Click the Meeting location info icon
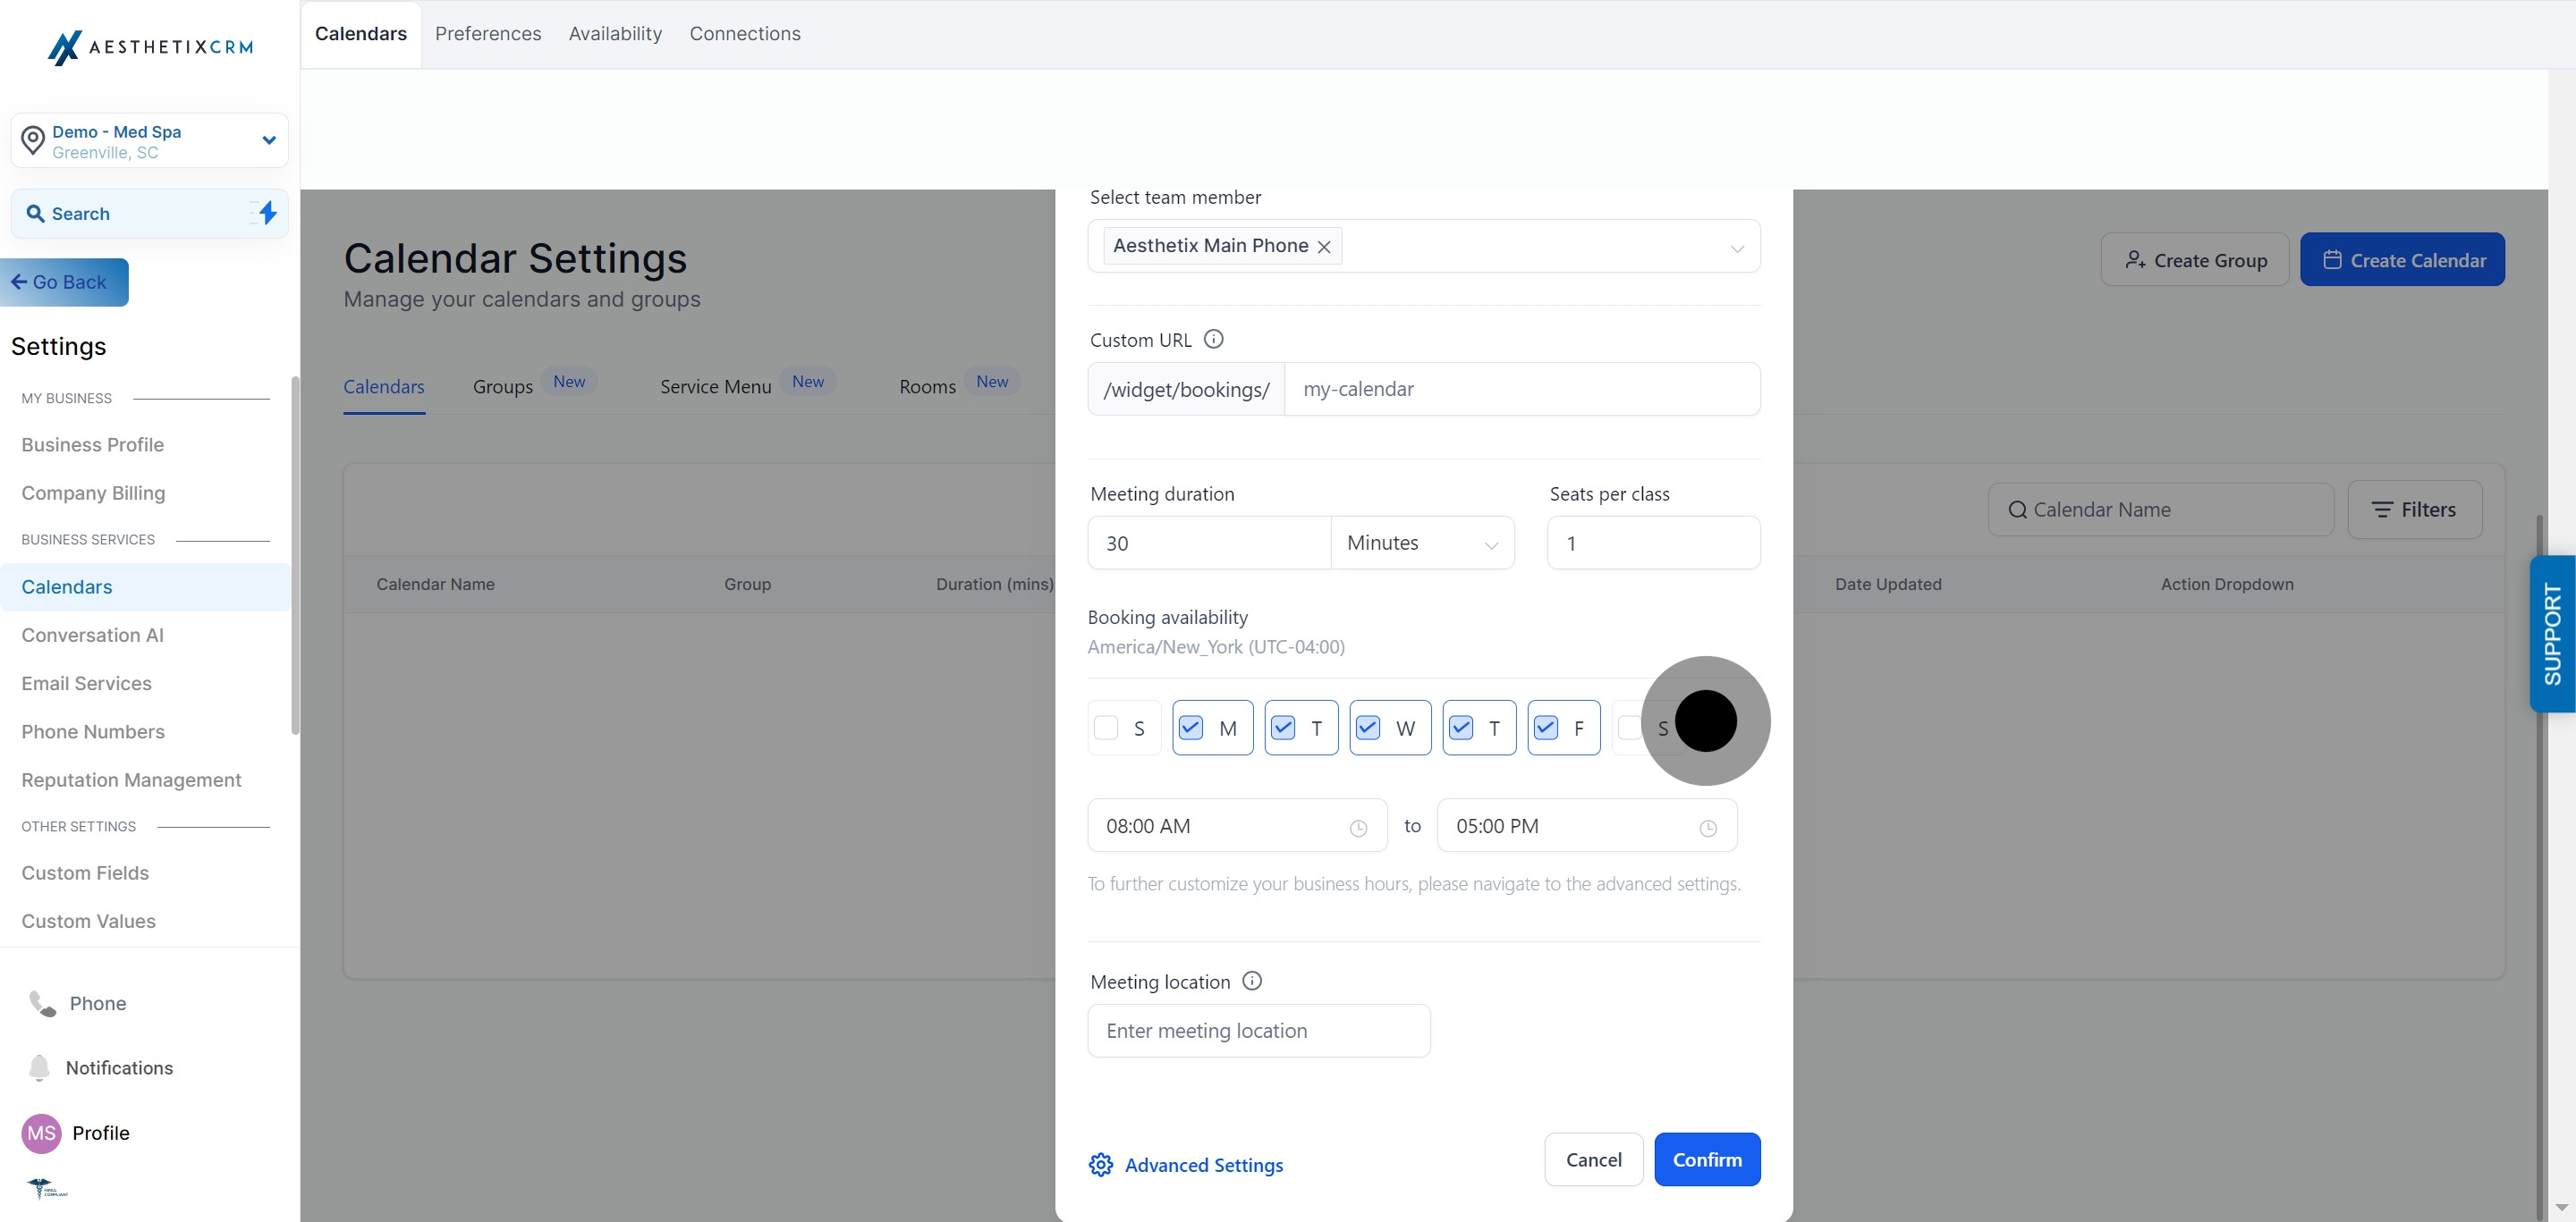The width and height of the screenshot is (2576, 1222). tap(1251, 982)
